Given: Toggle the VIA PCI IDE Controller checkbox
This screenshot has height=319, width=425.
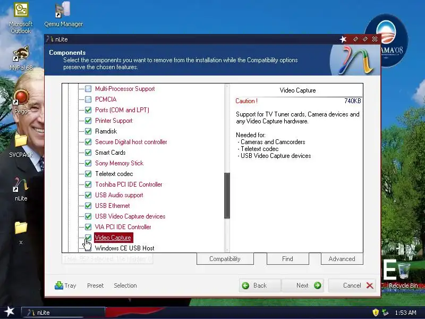Looking at the screenshot, I should point(88,227).
